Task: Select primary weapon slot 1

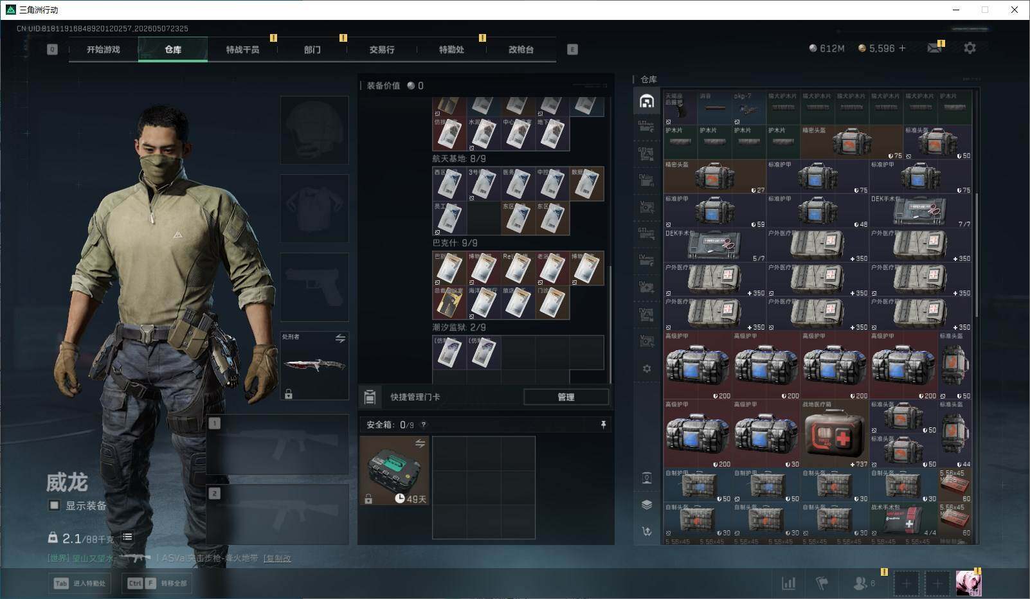Action: pyautogui.click(x=278, y=444)
